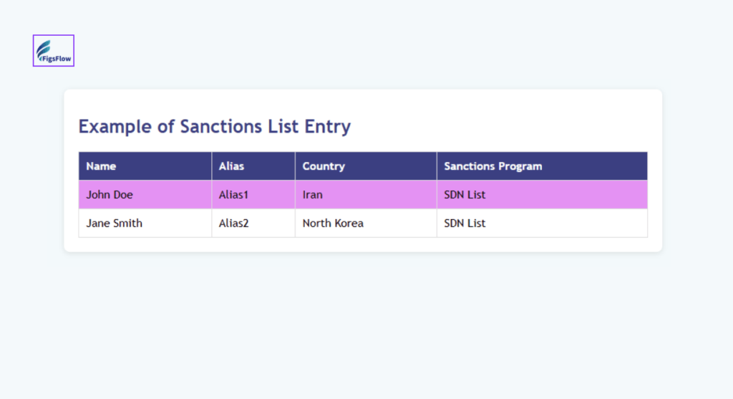The height and width of the screenshot is (399, 733).
Task: Click the FigsFlow text under the logo
Action: click(x=55, y=59)
